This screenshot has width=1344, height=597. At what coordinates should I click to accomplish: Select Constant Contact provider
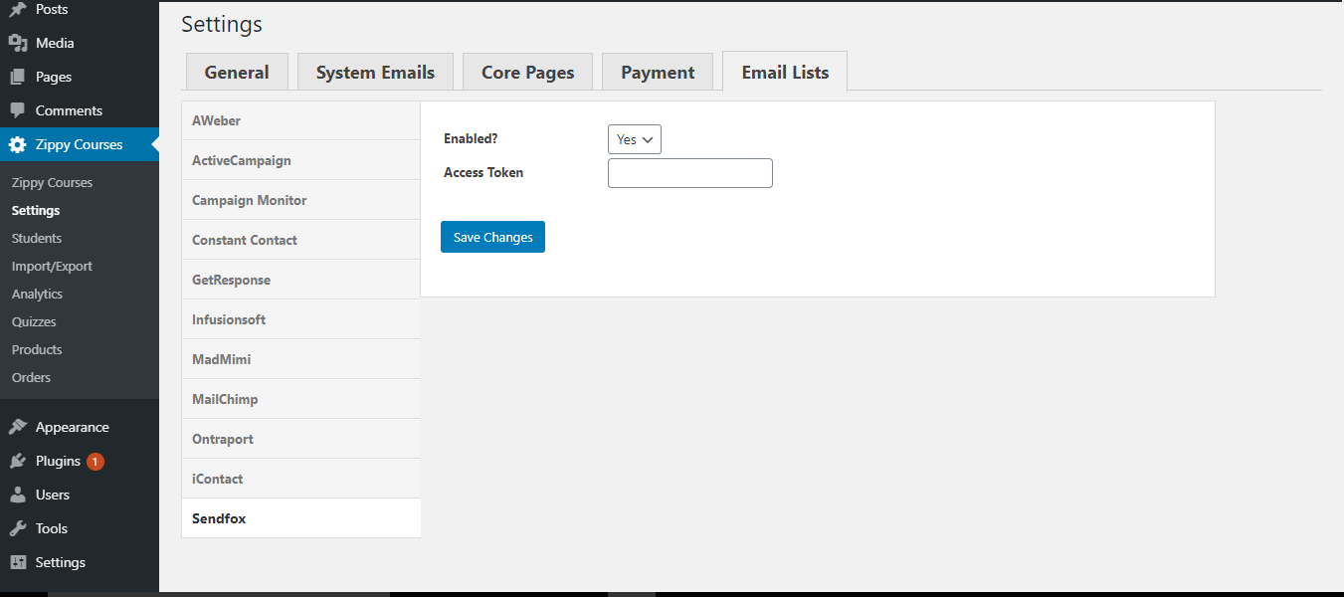300,240
